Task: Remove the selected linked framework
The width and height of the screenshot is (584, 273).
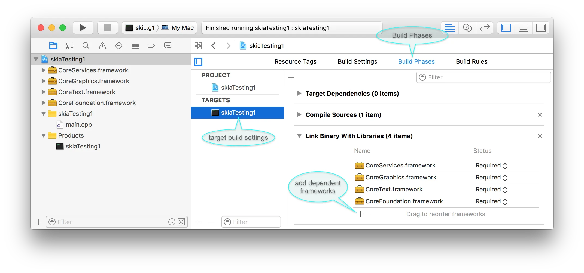Action: click(x=374, y=214)
